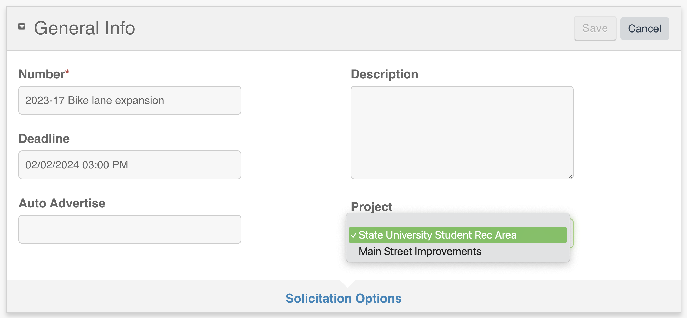Click the Save button
The height and width of the screenshot is (318, 687).
[x=595, y=28]
